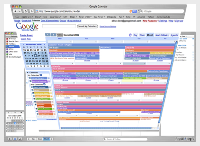Click the Create Event link
200x146 pixels.
[26, 35]
